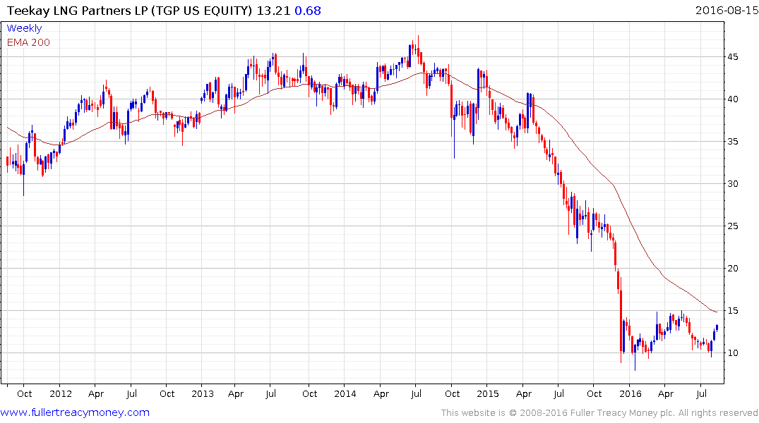Viewport: 759px width, 423px height.
Task: Click the 2012 year label on time axis
Action: click(x=60, y=393)
